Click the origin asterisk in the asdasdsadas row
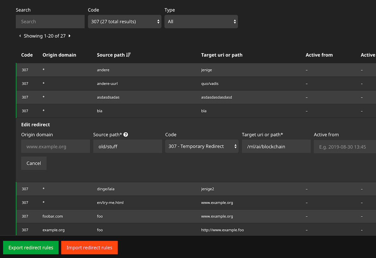 [43, 97]
